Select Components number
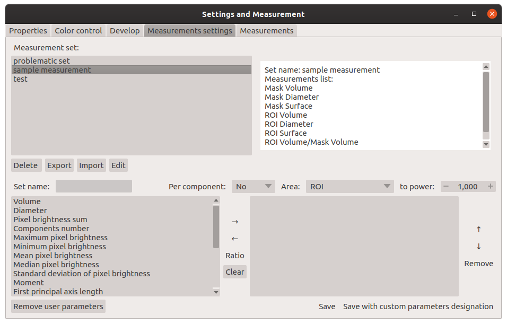Viewport: 507px width, 324px height. (x=112, y=229)
